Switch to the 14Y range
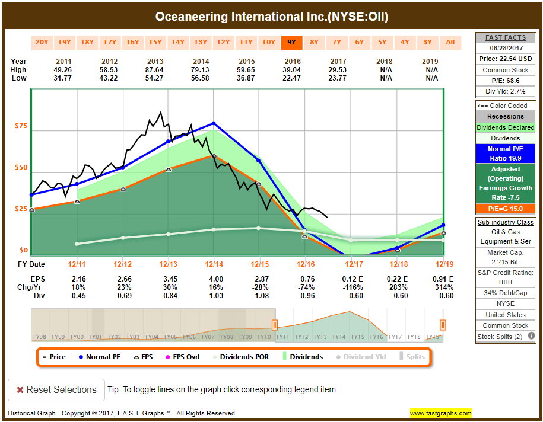This screenshot has width=543, height=422. click(x=178, y=43)
